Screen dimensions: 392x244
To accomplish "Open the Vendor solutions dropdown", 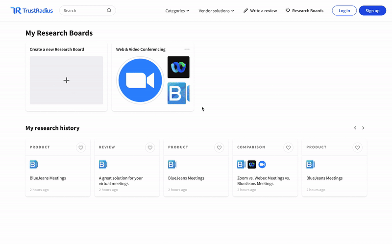I will 216,11.
